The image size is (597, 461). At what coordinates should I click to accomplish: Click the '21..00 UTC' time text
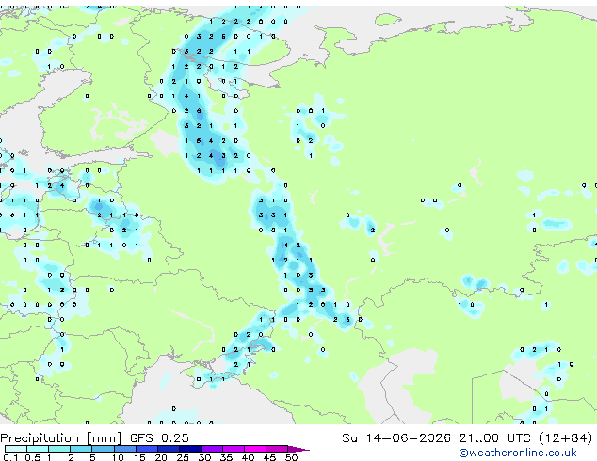point(494,438)
